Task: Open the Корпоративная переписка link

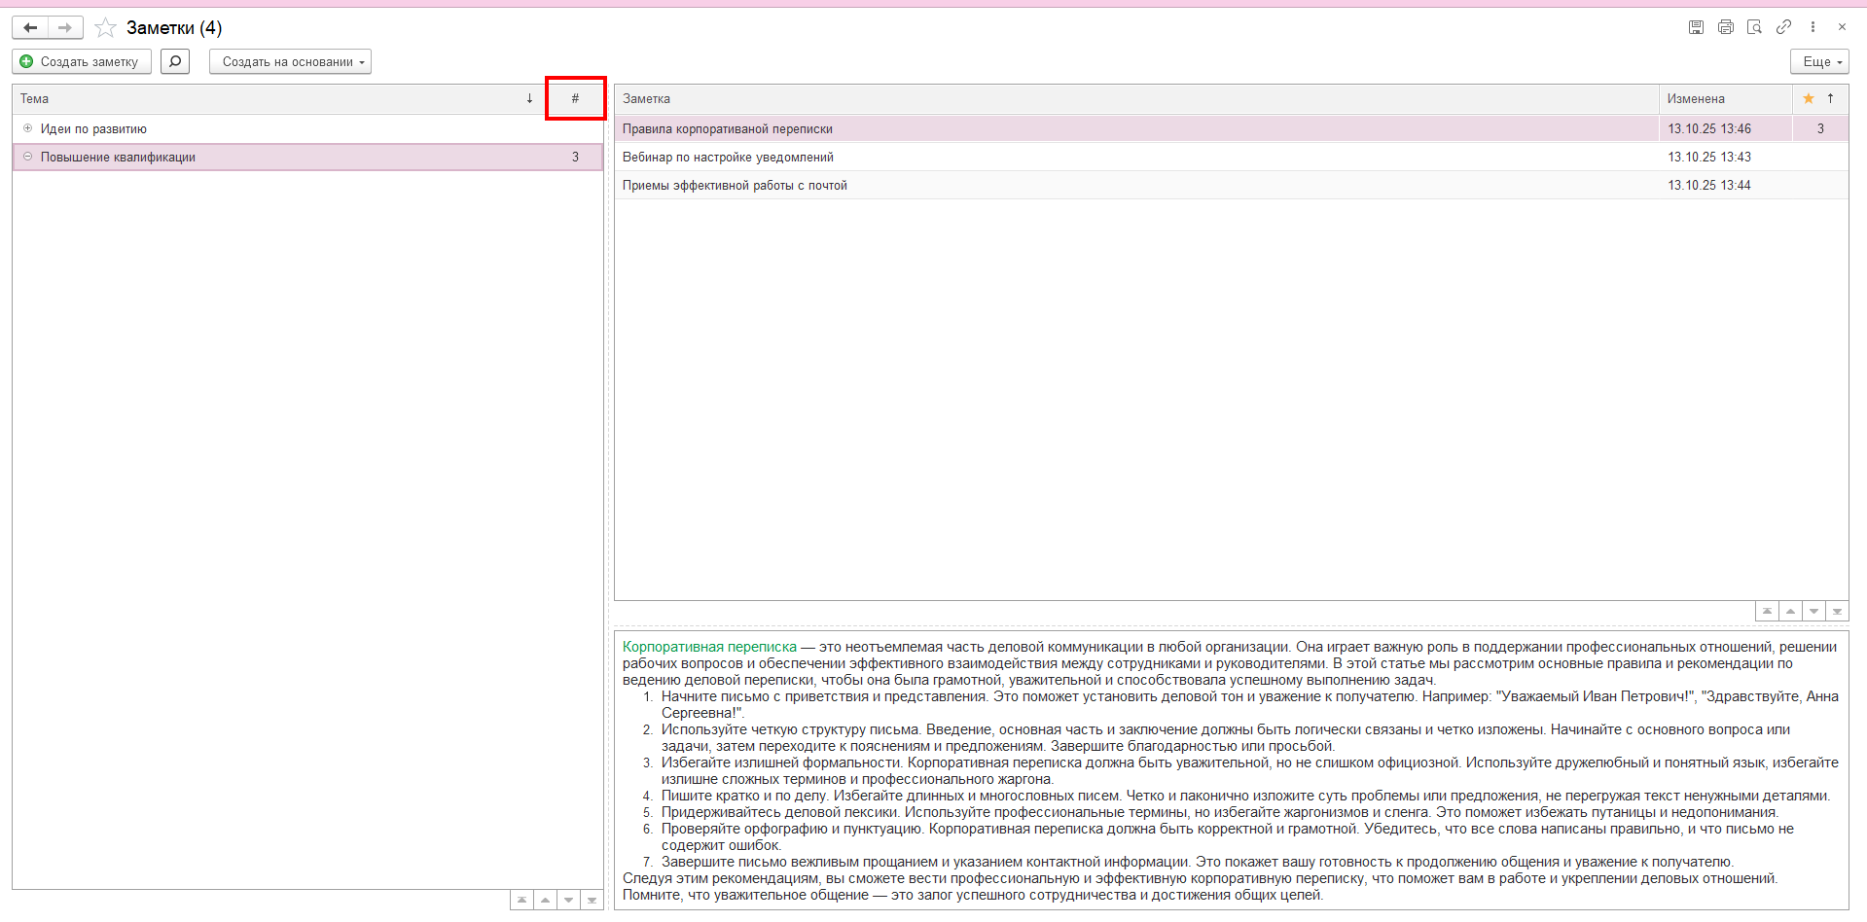Action: coord(709,647)
